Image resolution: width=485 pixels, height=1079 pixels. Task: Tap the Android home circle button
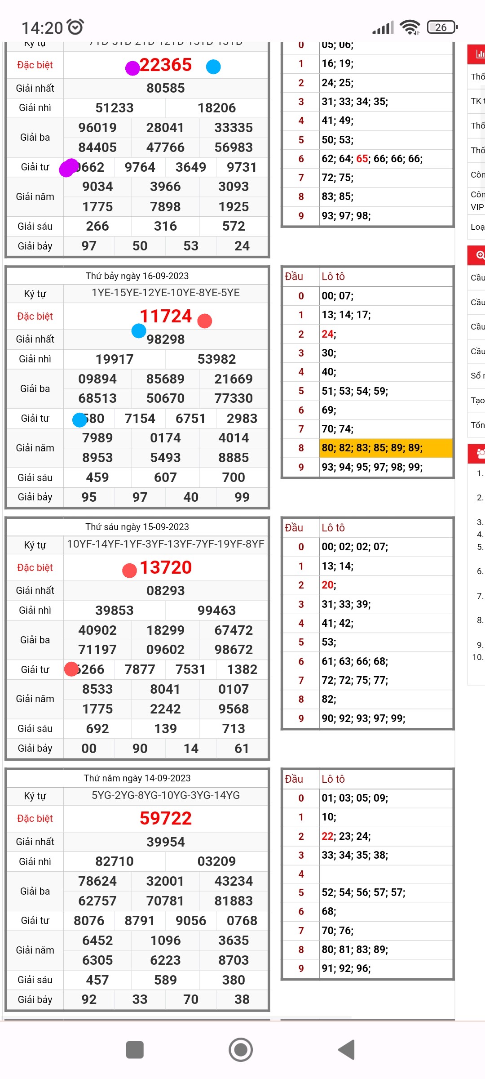tap(241, 1050)
